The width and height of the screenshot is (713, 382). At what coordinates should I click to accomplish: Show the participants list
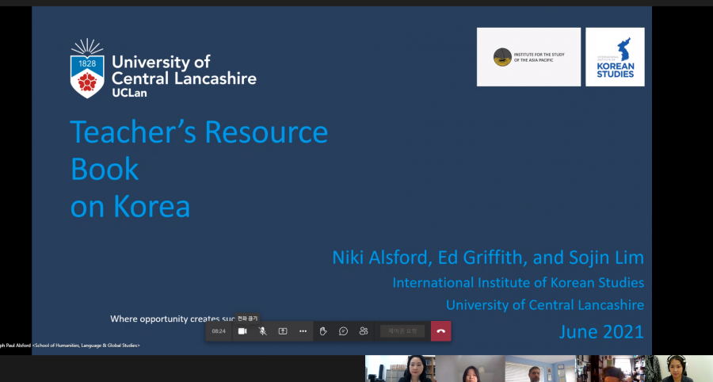(x=364, y=331)
